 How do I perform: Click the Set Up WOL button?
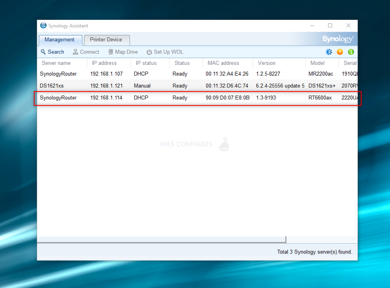click(x=165, y=52)
